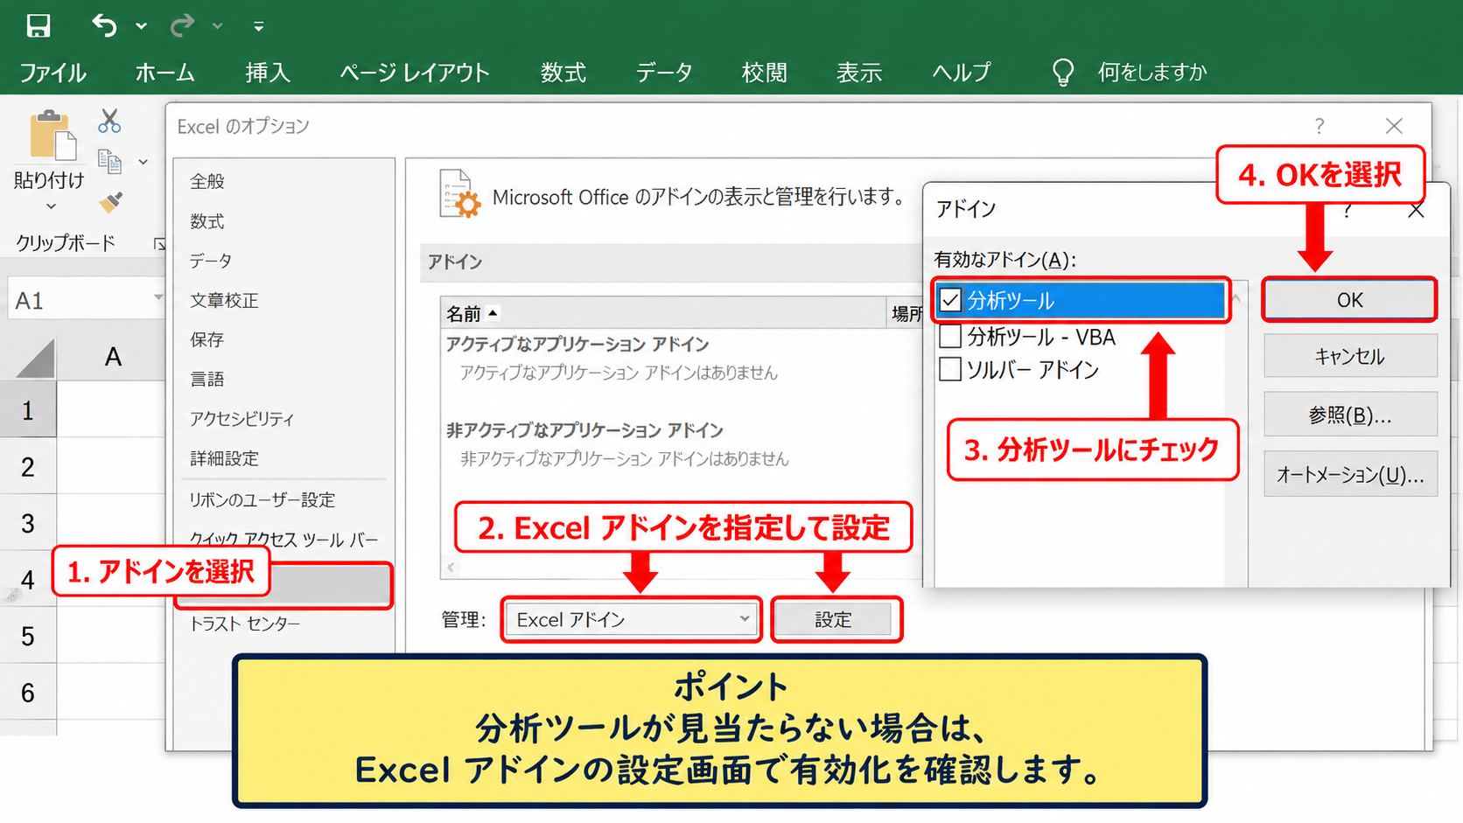
Task: Switch to the 数式 ribbon tab
Action: pos(563,73)
